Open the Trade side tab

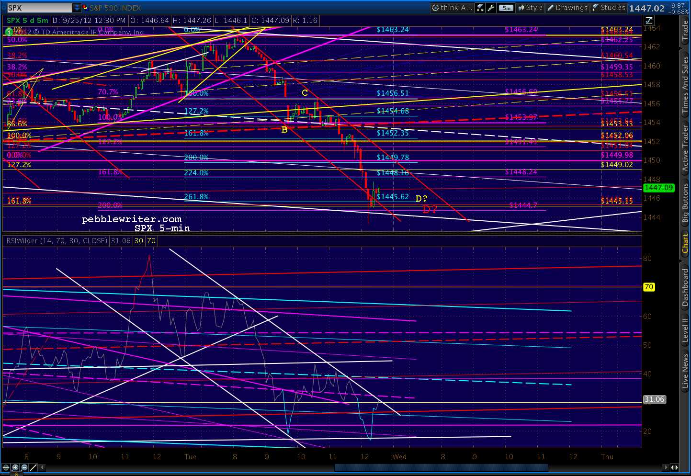[x=685, y=31]
